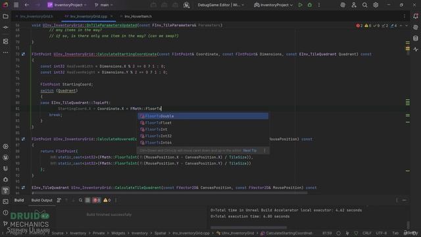Select the Build tab
421x237 pixels.
pos(19,200)
